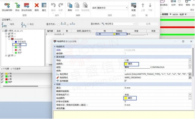Screen dimensions: 195x119
Task: Click the 复制 copy icon in the 编辑 group
Action: pos(70,5)
